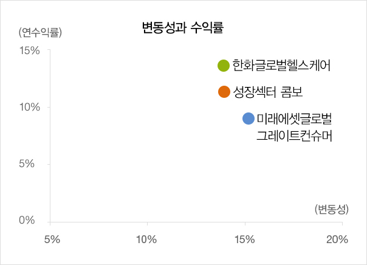Click the (변동성) x-axis caption

coord(332,209)
